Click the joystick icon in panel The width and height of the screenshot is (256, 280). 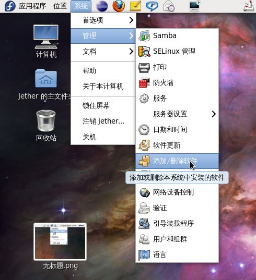249,6
